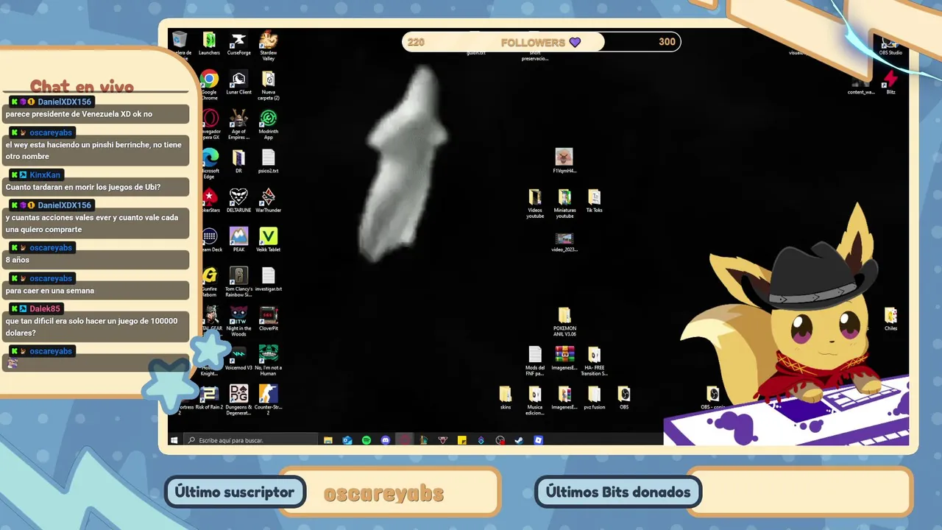Open the Musica edicion folder

click(535, 400)
